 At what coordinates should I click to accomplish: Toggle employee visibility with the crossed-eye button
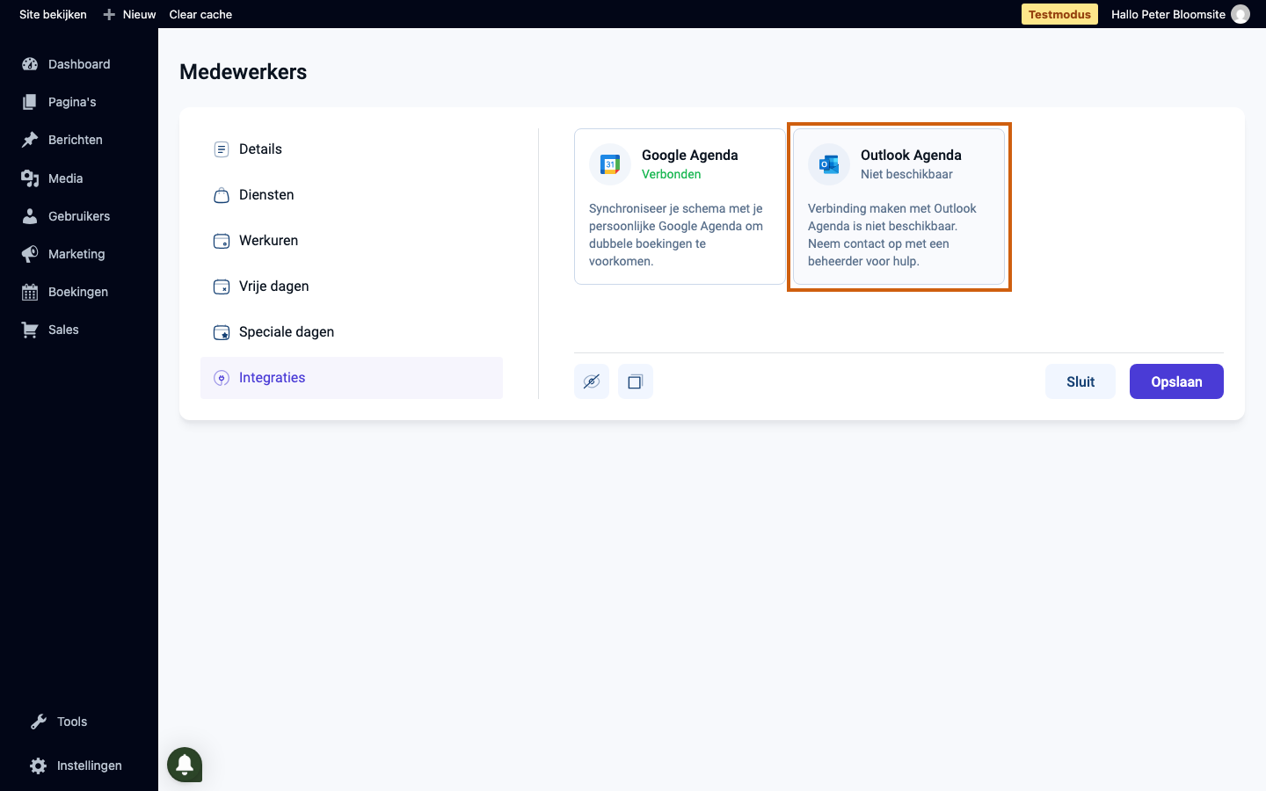point(592,381)
